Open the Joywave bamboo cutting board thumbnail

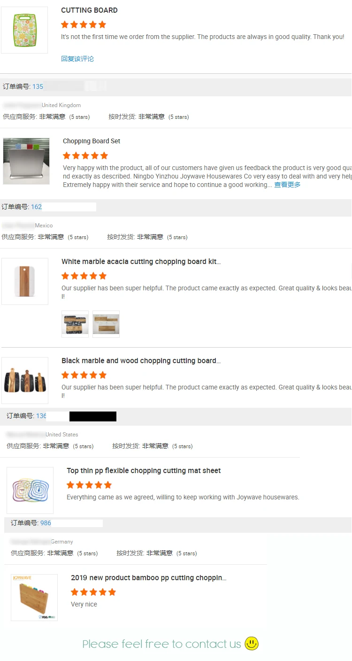[34, 598]
